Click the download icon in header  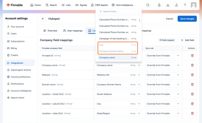pyautogui.click(x=168, y=5)
